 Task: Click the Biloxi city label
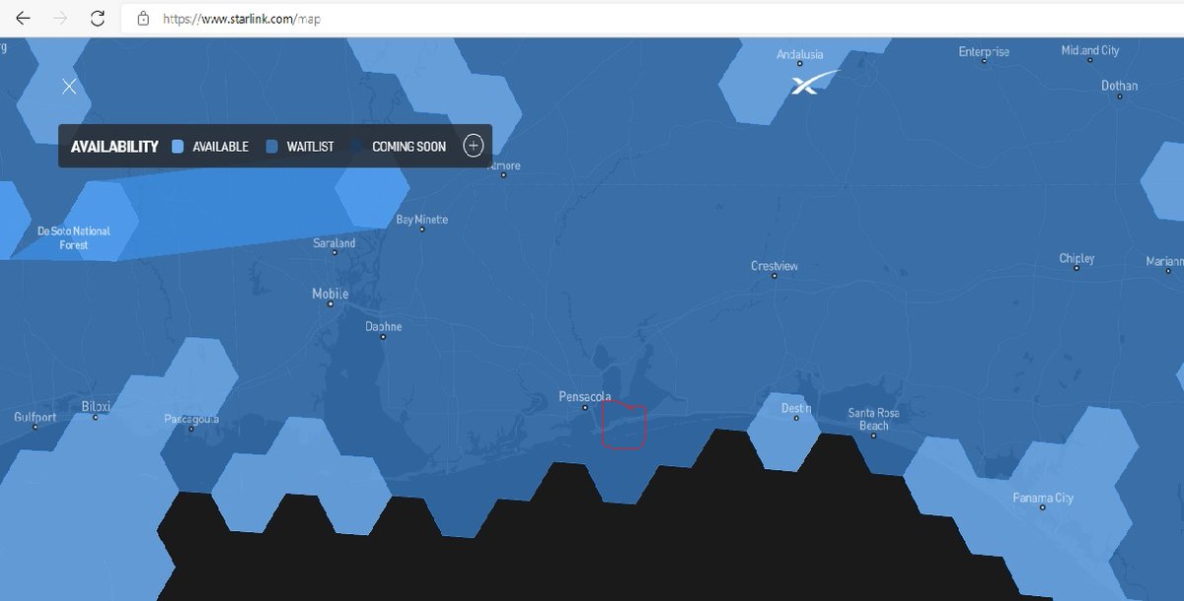(96, 406)
